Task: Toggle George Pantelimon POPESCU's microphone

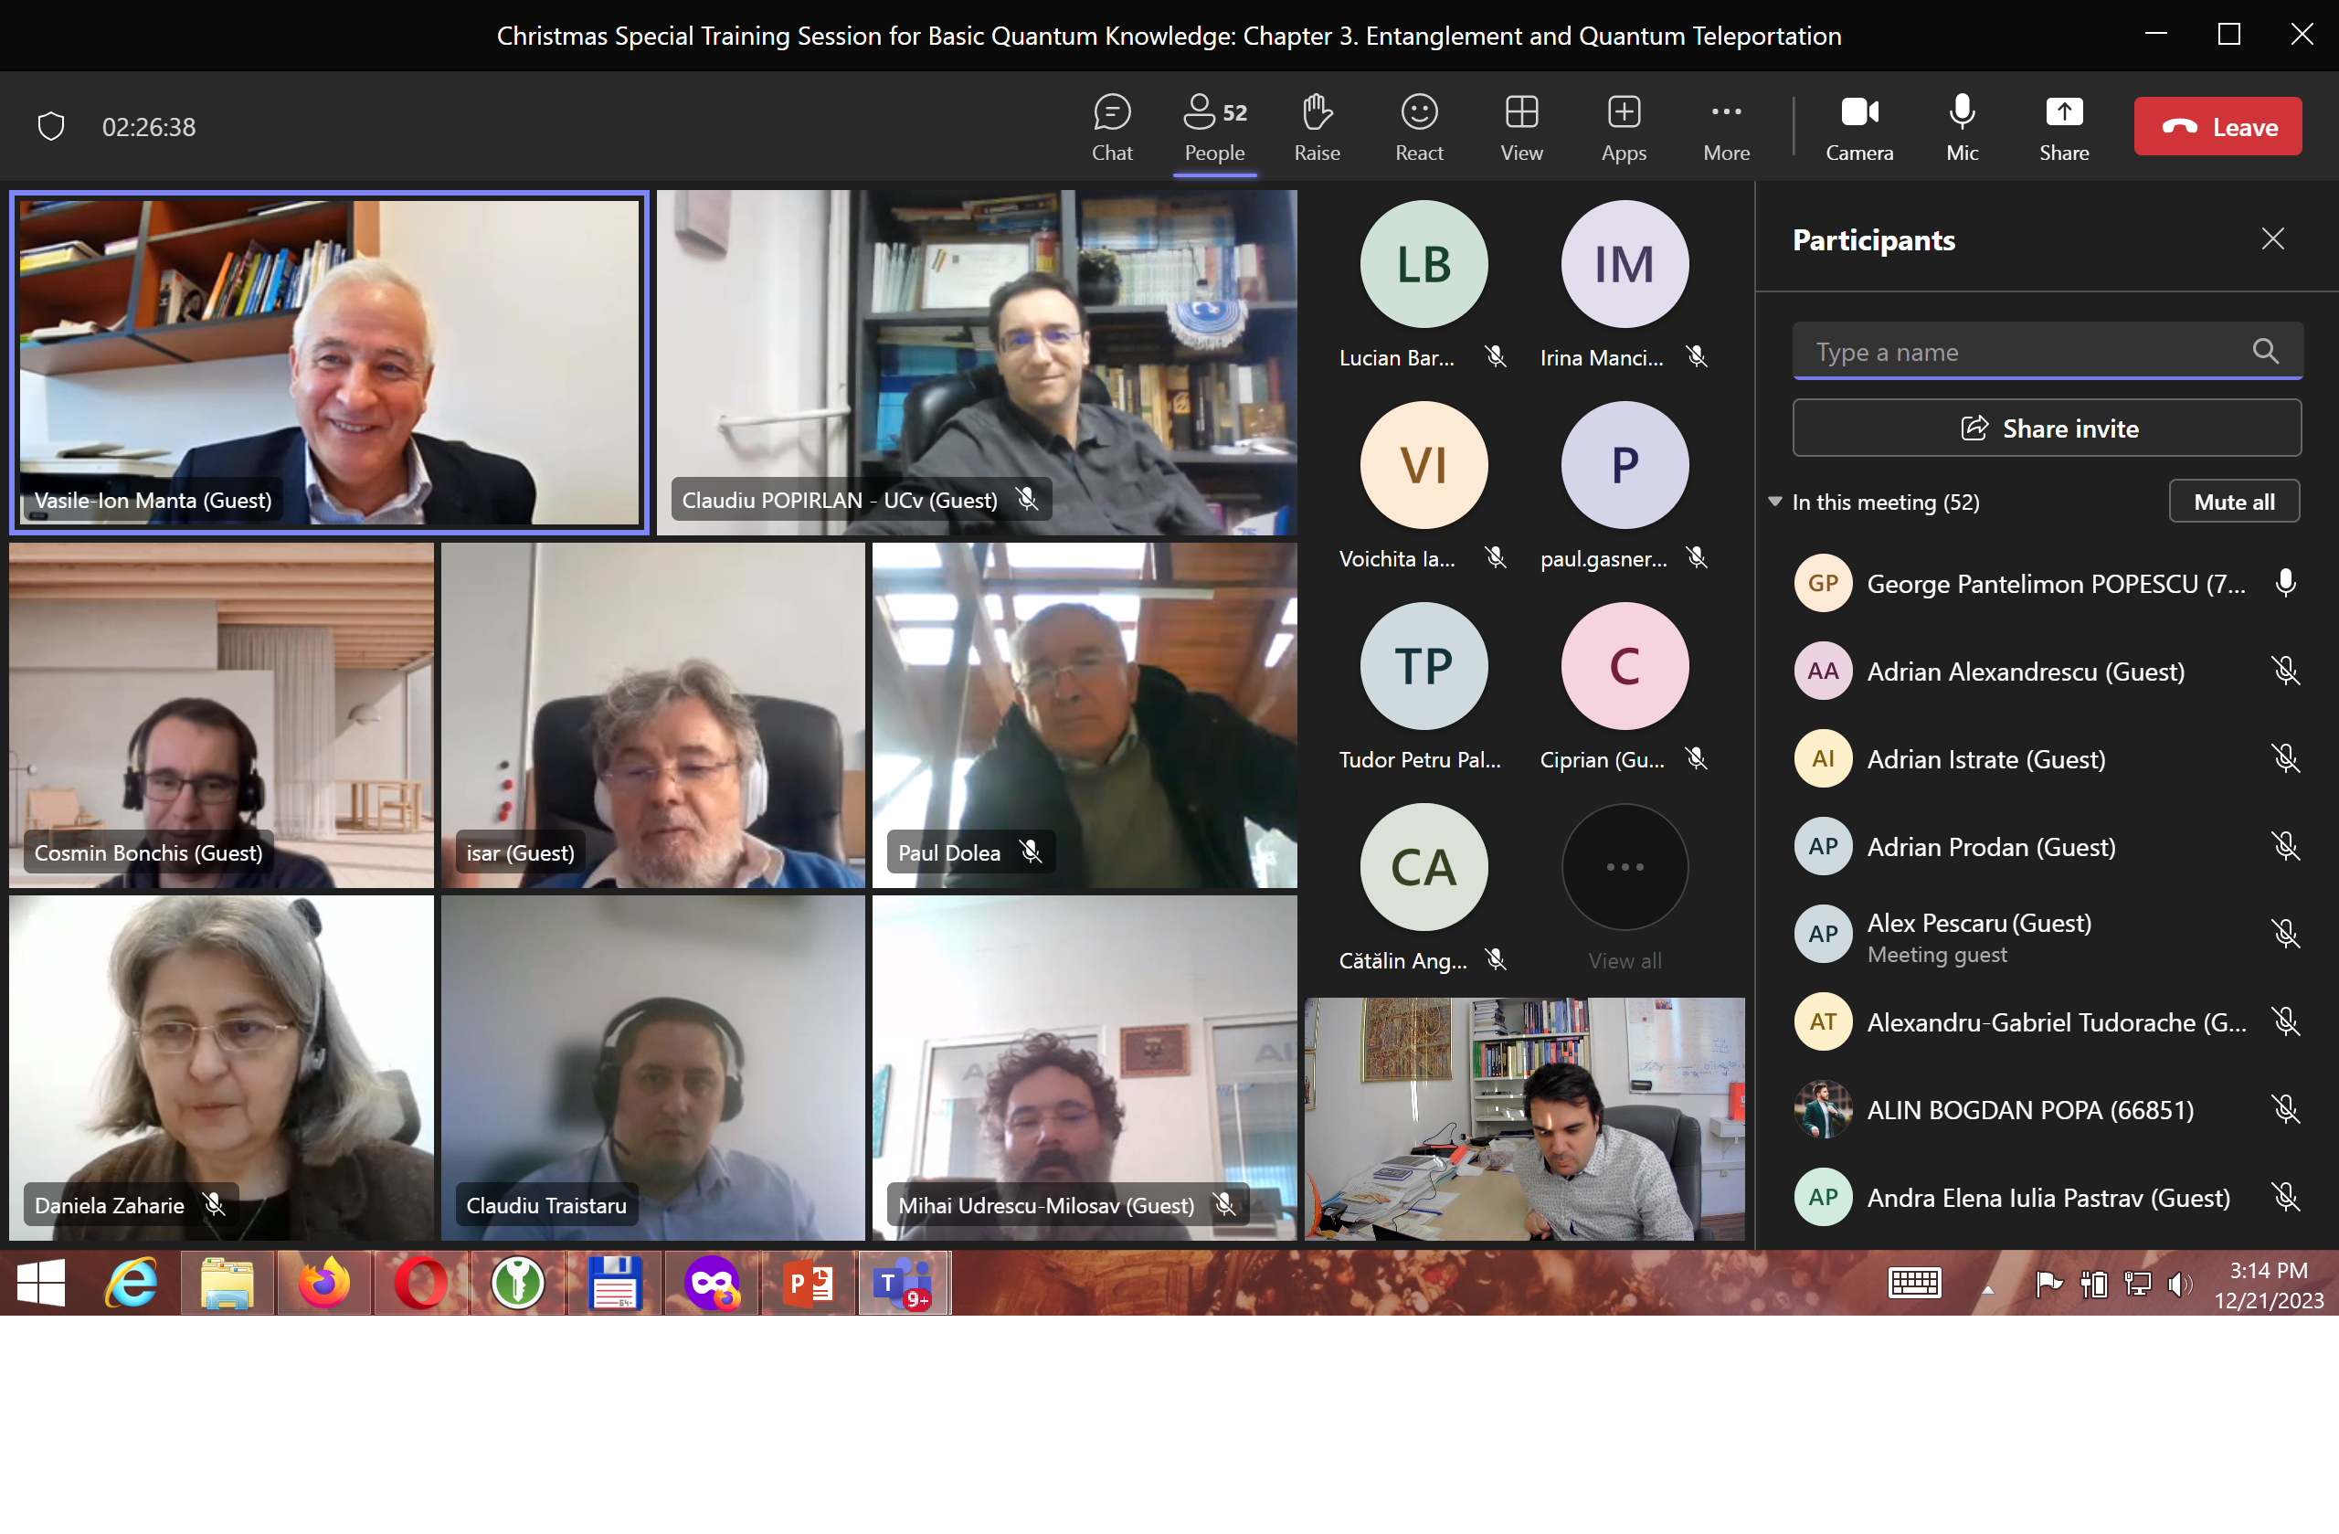Action: tap(2285, 583)
